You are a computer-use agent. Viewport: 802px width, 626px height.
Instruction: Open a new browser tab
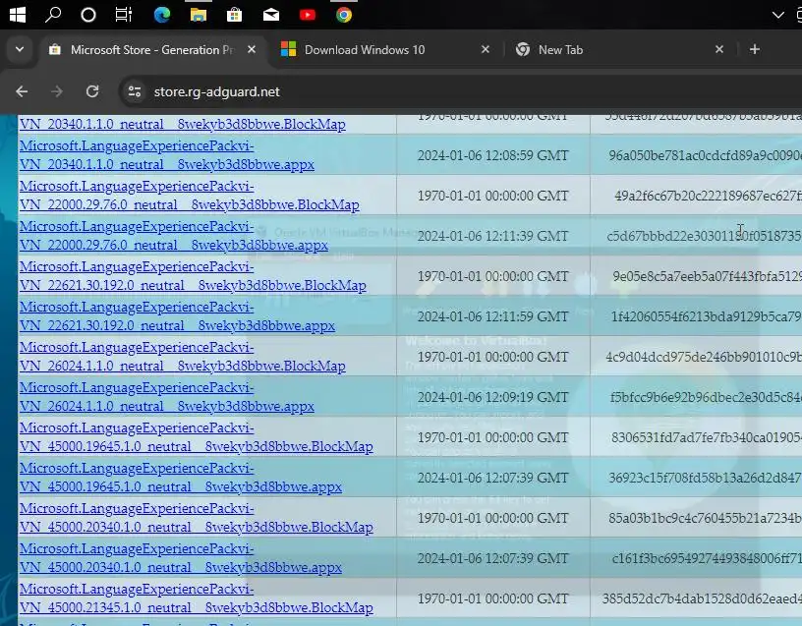755,49
